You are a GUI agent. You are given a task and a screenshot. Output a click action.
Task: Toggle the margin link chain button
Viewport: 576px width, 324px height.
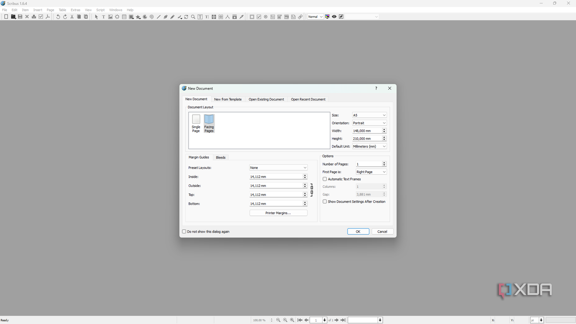tap(312, 190)
